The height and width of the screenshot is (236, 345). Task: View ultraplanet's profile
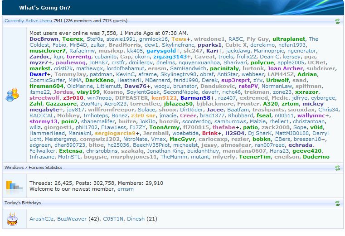pyautogui.click(x=289, y=39)
